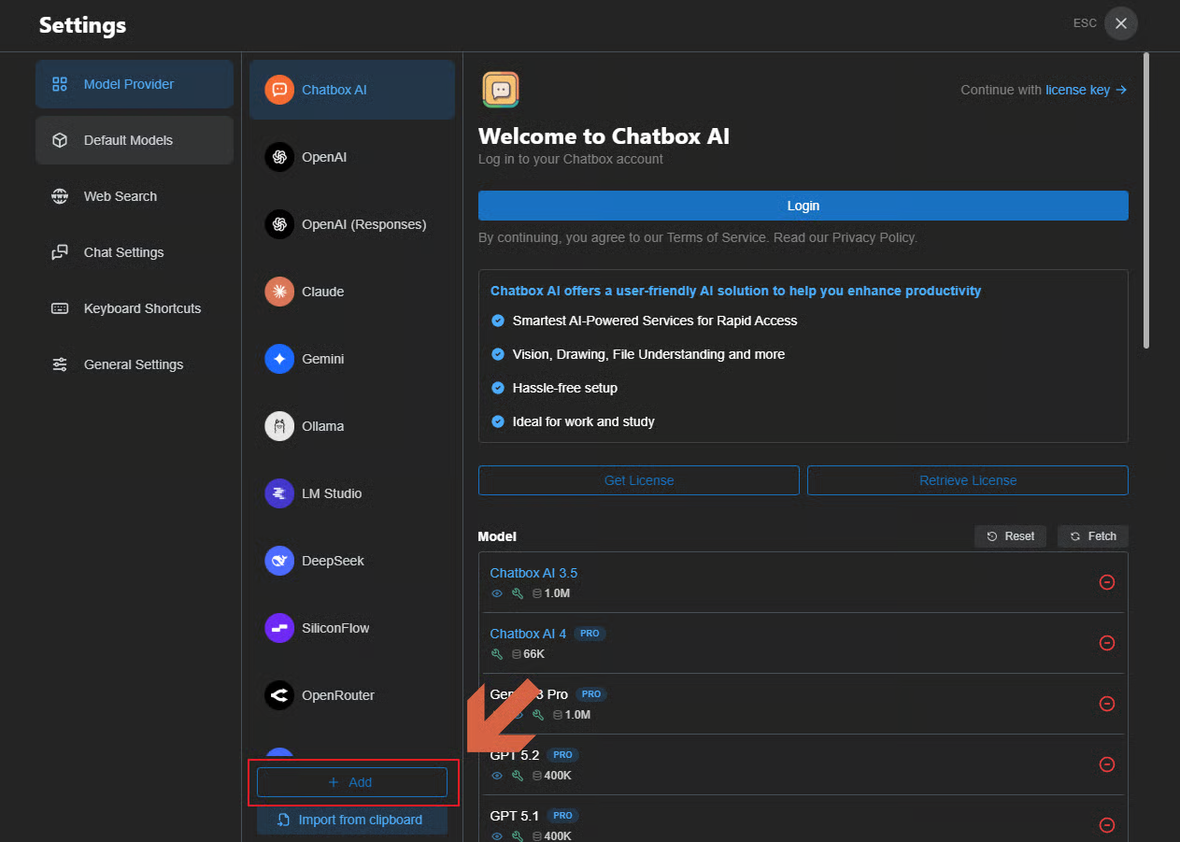Click the Add provider button

tap(352, 782)
